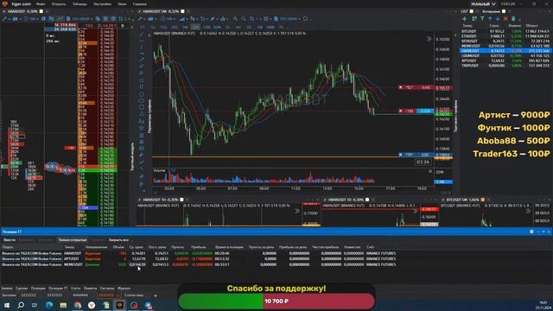Select the APTUSDT position row
553x311 pixels.
click(199, 259)
